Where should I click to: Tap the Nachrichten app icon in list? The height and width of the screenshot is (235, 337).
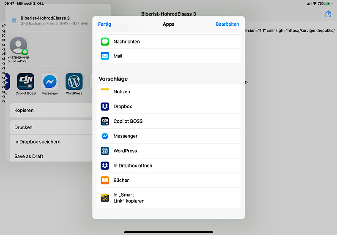click(105, 42)
